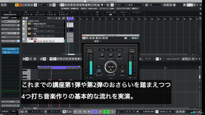205x115 pixels.
Task: Click bypass effect icon in Gate window
Action: coord(87,38)
